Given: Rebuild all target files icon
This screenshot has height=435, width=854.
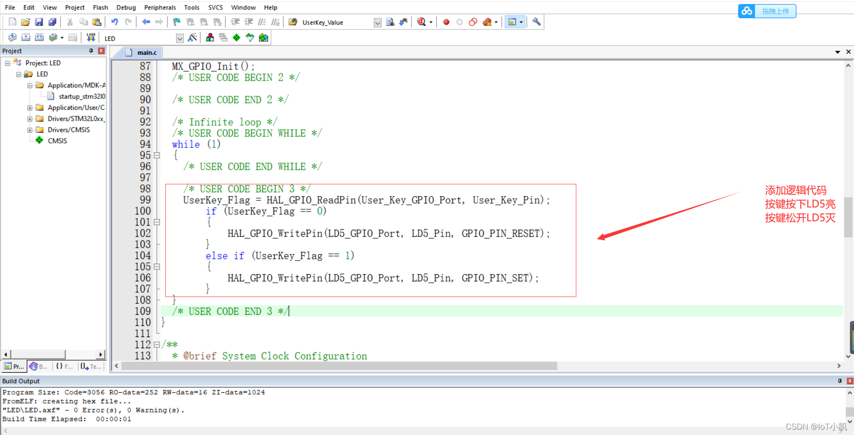Looking at the screenshot, I should pos(39,38).
